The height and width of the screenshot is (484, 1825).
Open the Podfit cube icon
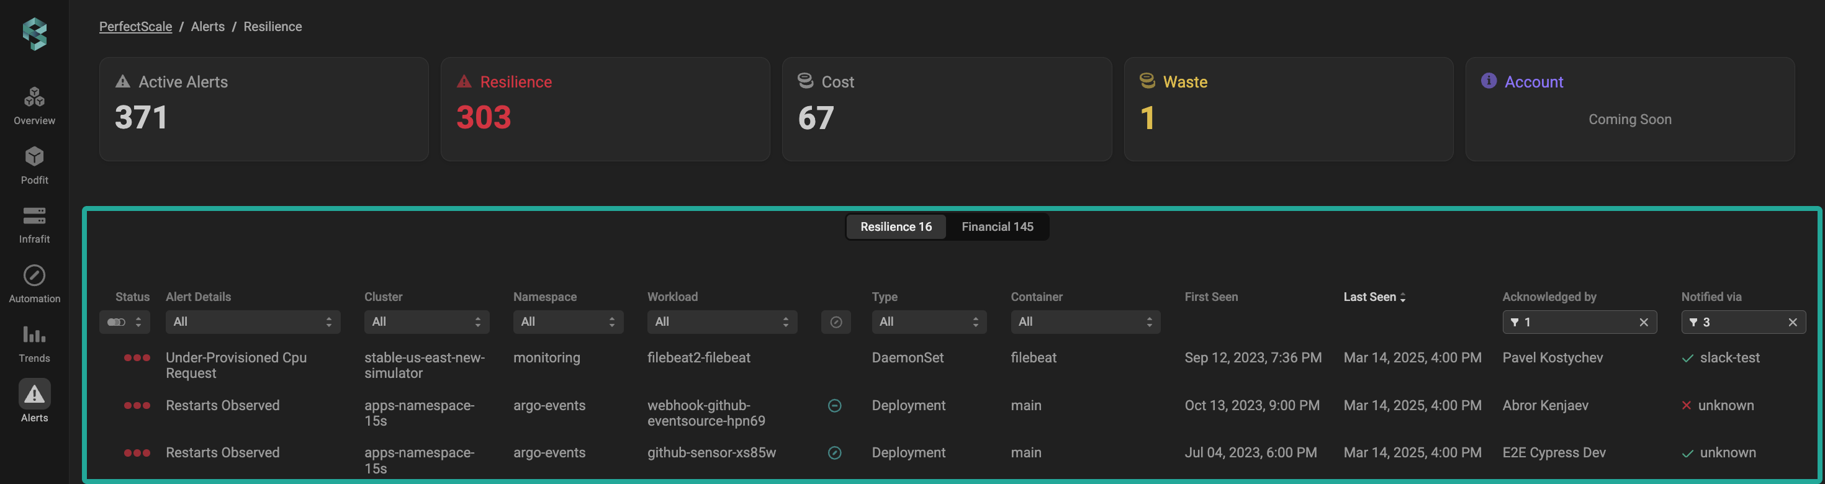pyautogui.click(x=34, y=156)
